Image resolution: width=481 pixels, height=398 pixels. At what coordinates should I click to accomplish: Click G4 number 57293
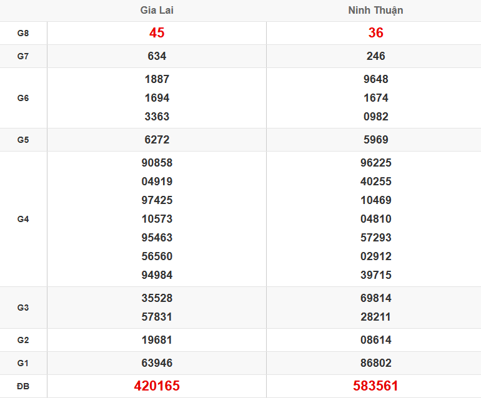(x=375, y=238)
